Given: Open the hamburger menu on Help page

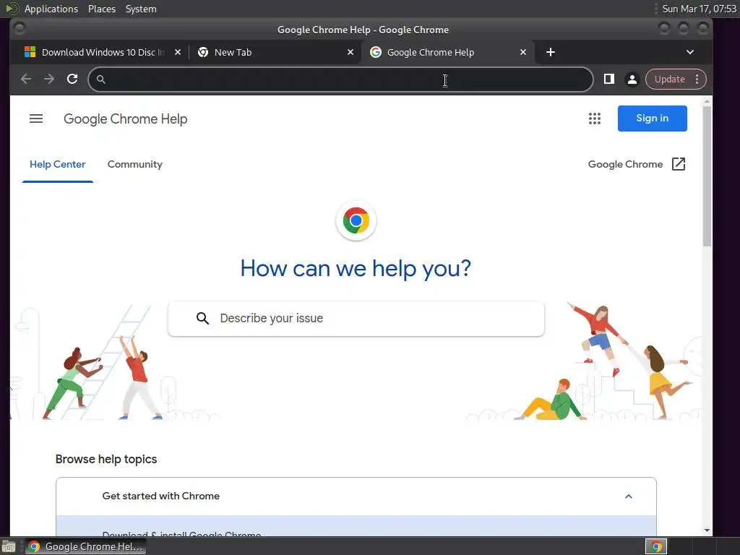Looking at the screenshot, I should click(36, 119).
